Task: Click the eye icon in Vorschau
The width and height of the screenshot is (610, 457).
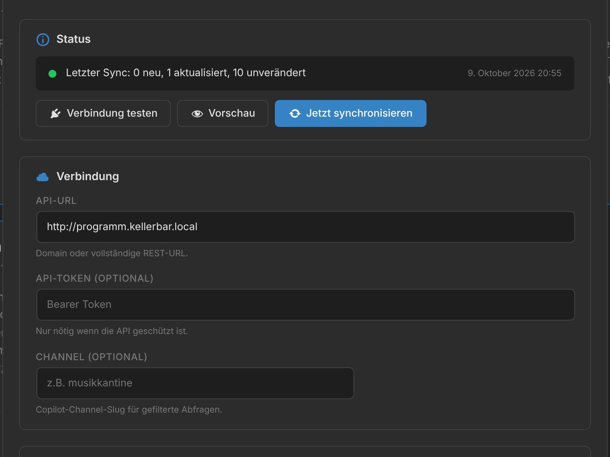Action: coord(197,114)
